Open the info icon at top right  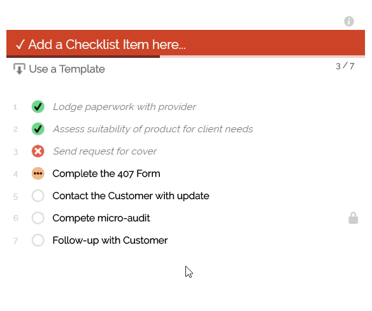(349, 22)
